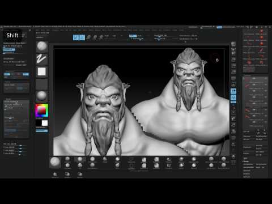Open the white alpha selector square
The height and width of the screenshot is (204, 272).
(x=42, y=72)
